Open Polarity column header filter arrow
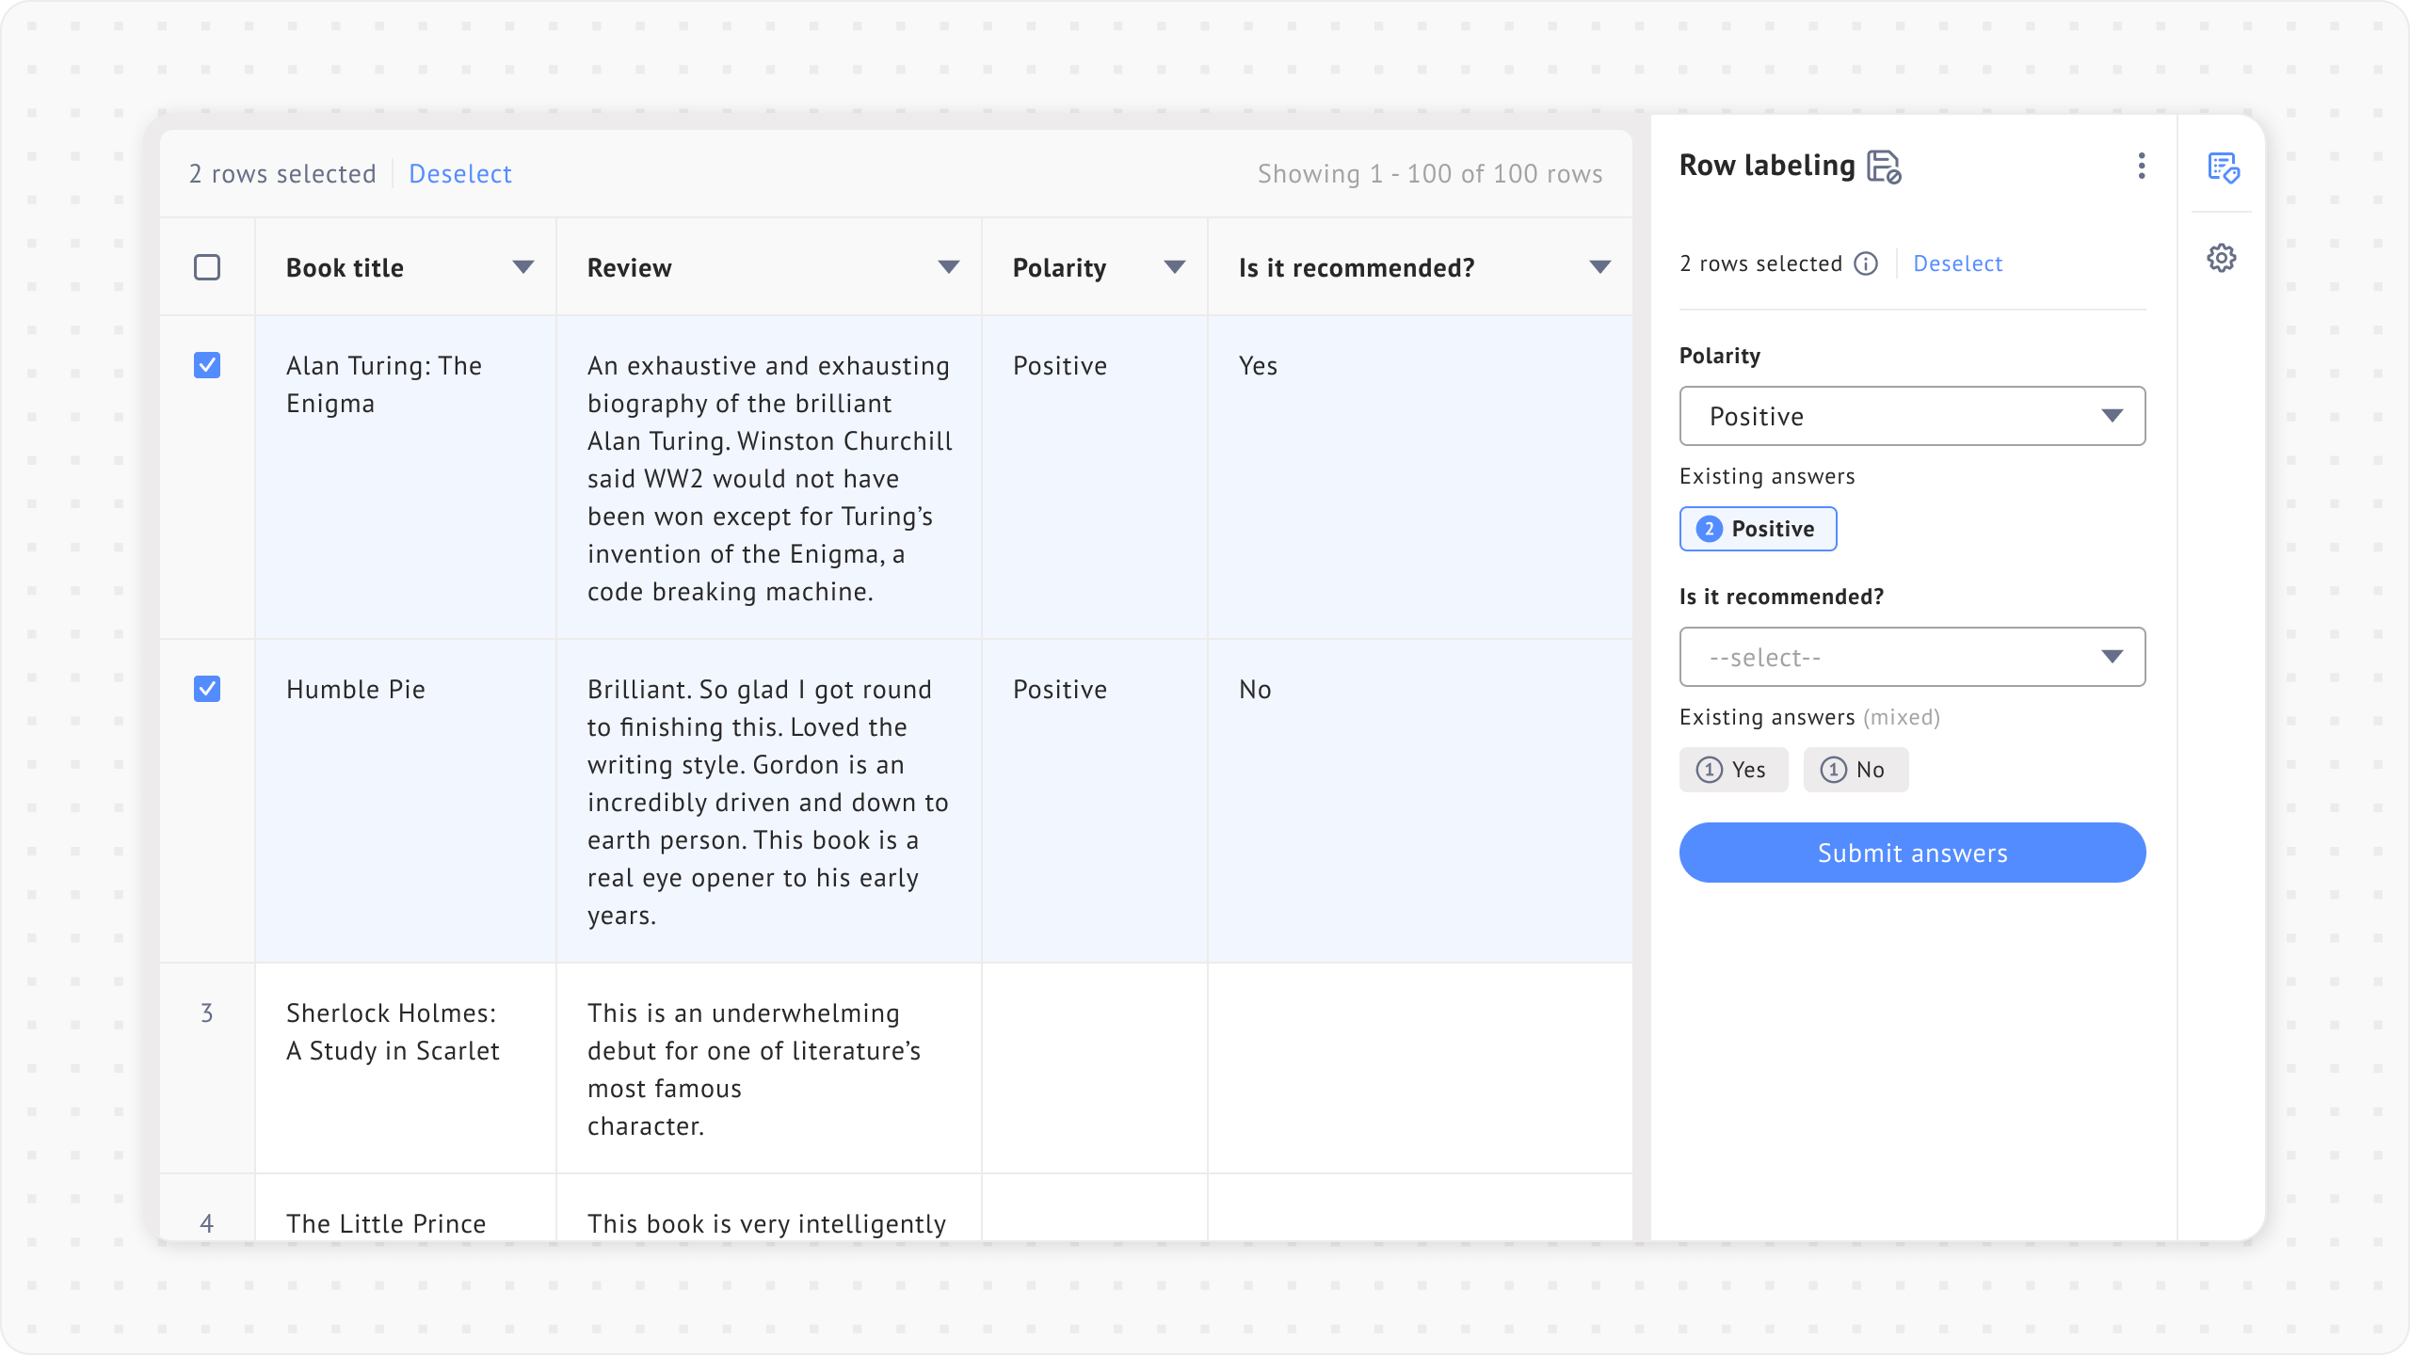 [x=1174, y=267]
